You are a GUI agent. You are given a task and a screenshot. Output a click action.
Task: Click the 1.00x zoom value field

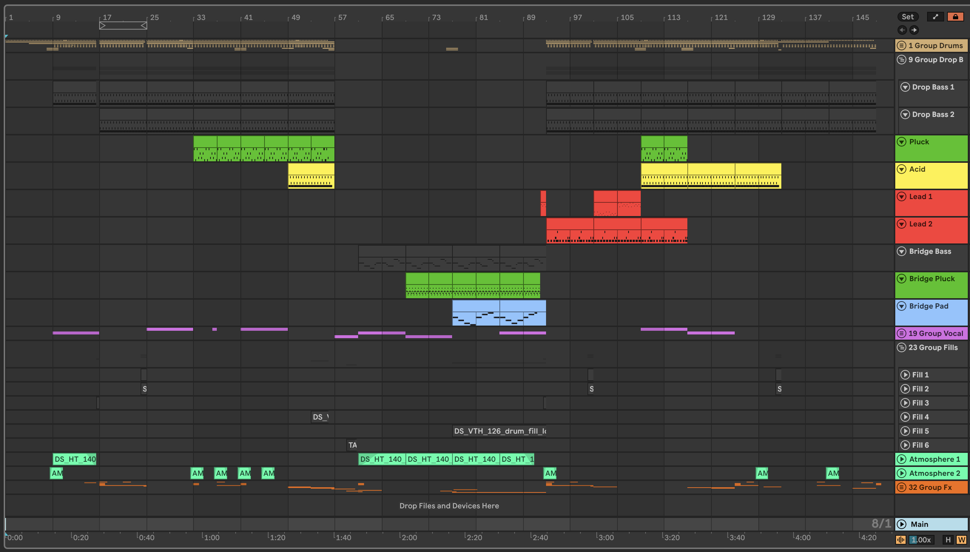921,539
